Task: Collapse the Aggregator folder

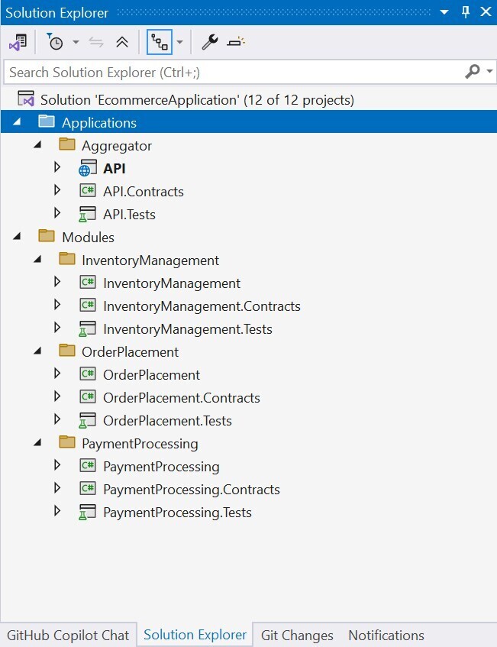Action: point(37,145)
